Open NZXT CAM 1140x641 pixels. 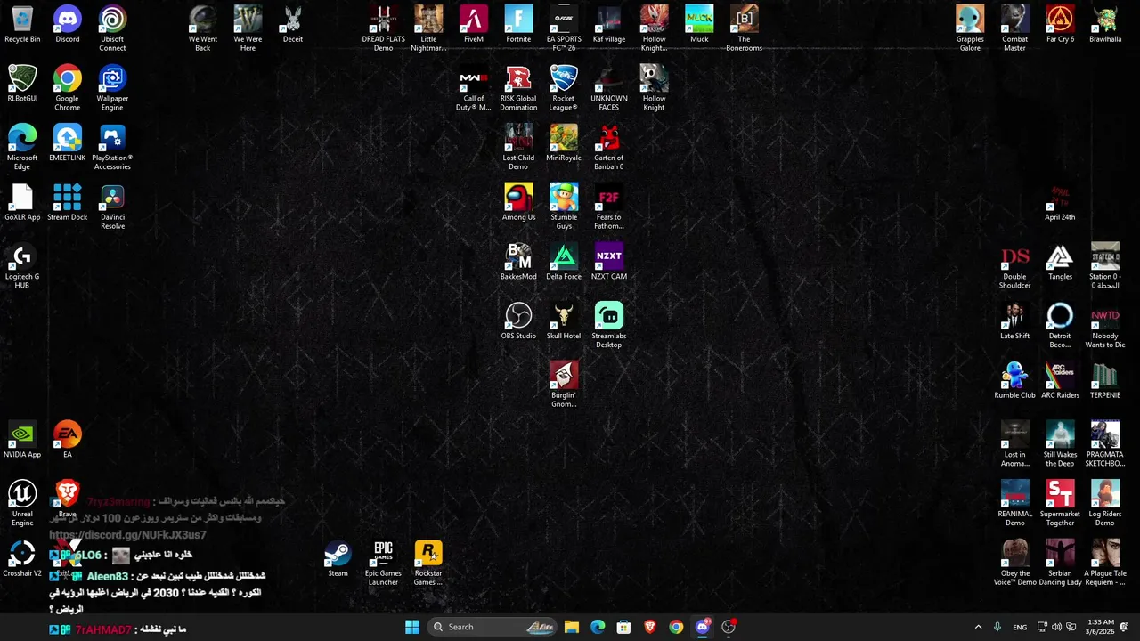coord(609,263)
